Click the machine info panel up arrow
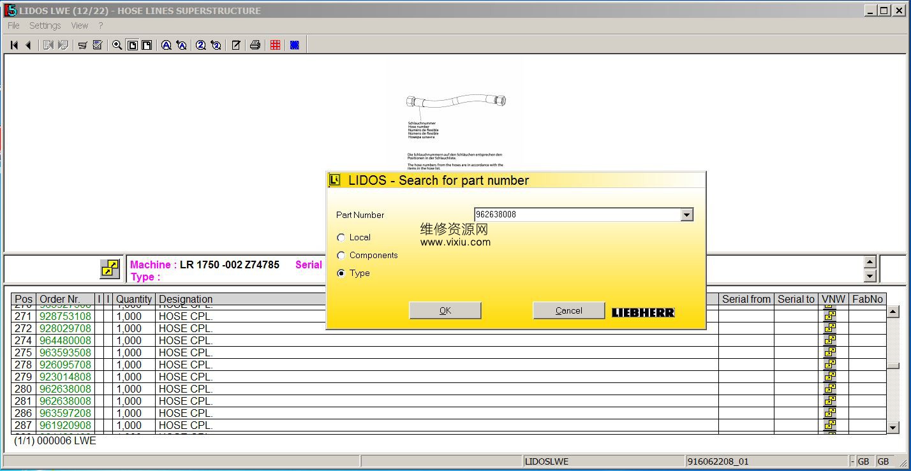The height and width of the screenshot is (471, 911). [x=870, y=262]
